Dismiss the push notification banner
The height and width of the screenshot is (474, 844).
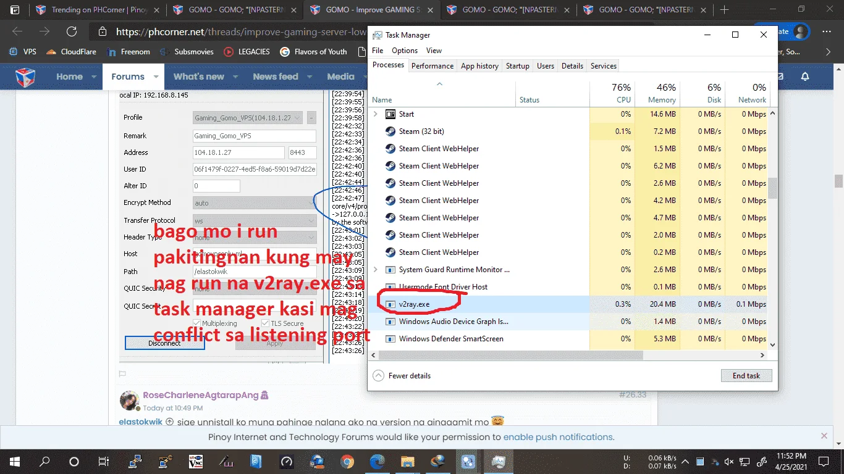824,436
